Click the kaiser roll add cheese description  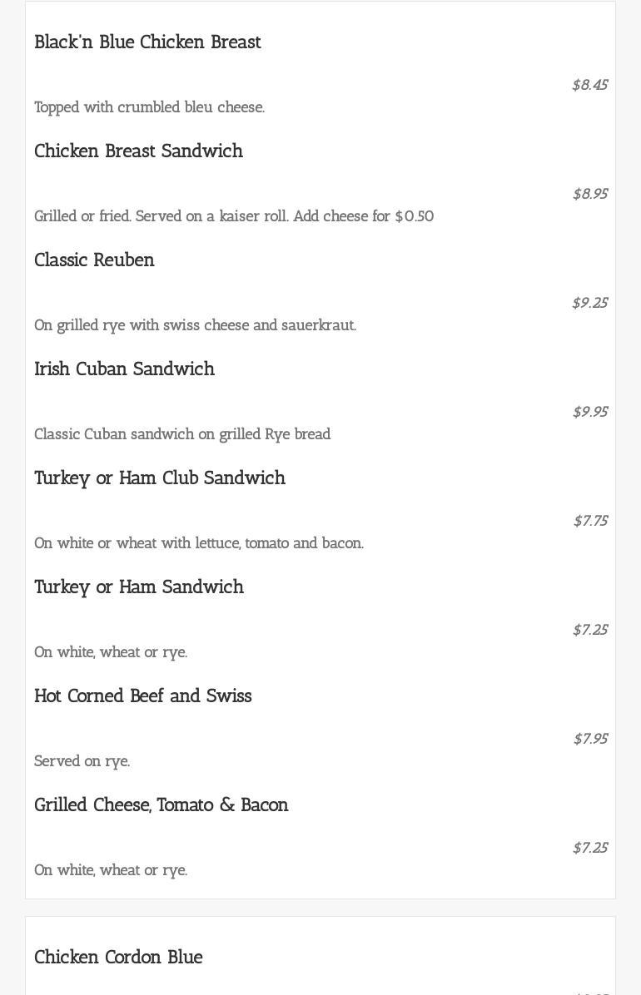[234, 216]
